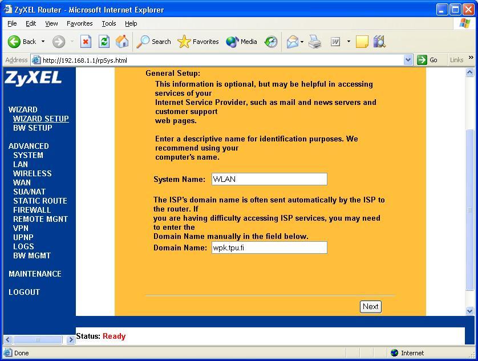Click the Ready status text

[x=114, y=336]
